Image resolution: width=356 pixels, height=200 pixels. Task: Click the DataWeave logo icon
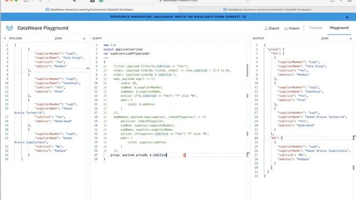(x=9, y=28)
